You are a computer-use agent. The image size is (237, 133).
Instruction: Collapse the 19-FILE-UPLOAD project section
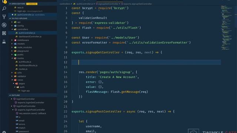tap(10, 18)
